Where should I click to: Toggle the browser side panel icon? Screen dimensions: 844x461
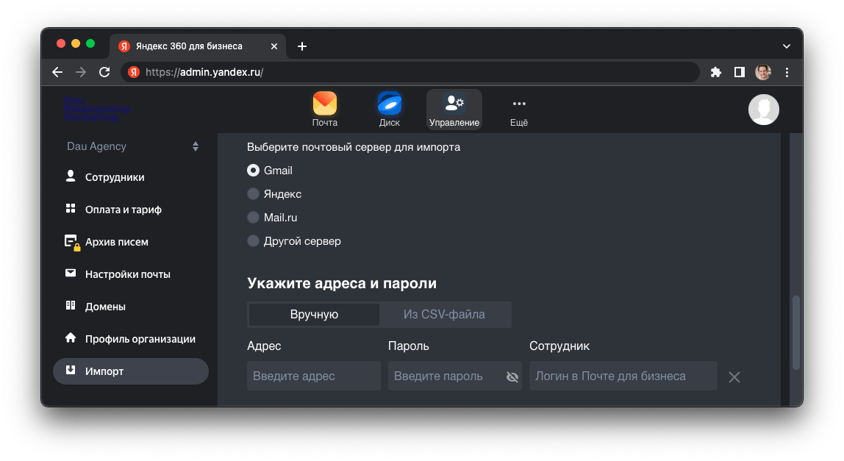point(740,72)
